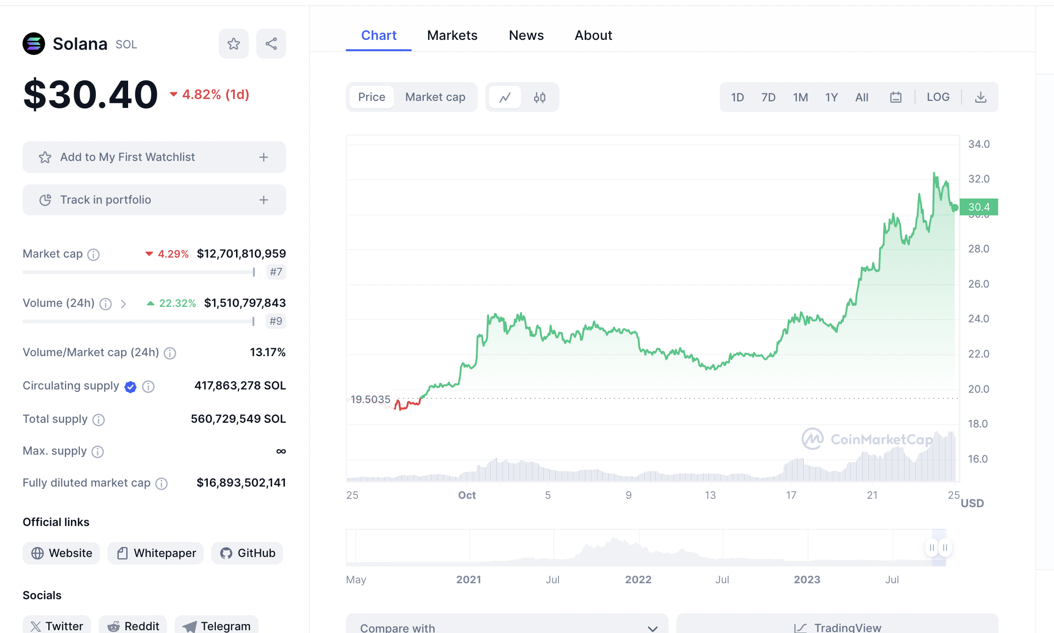Expand the Volume (24h) details chevron

(x=123, y=304)
